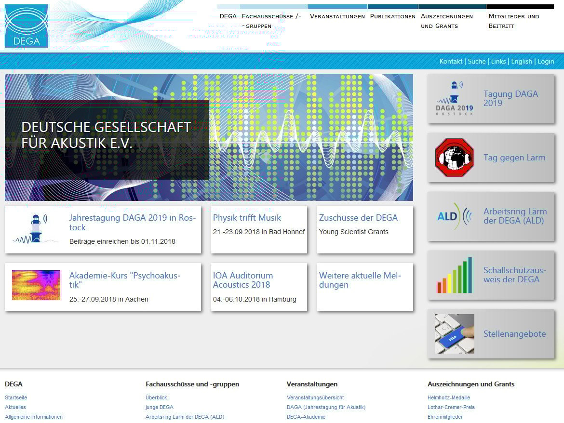This screenshot has width=564, height=423.
Task: Click the footer heading "DEGA"
Action: pos(13,384)
